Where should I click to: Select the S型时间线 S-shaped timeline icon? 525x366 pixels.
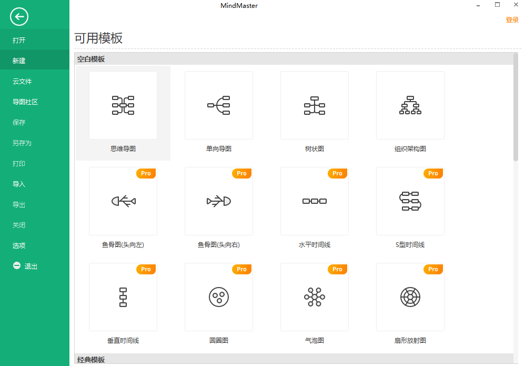pos(410,201)
